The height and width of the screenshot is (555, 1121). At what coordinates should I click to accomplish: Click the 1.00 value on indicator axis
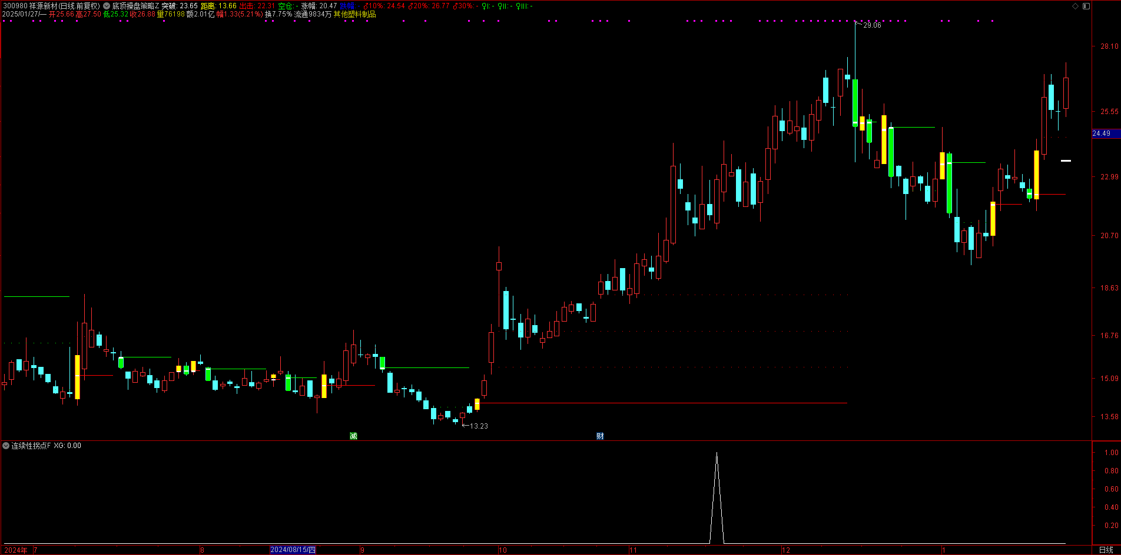click(1112, 453)
